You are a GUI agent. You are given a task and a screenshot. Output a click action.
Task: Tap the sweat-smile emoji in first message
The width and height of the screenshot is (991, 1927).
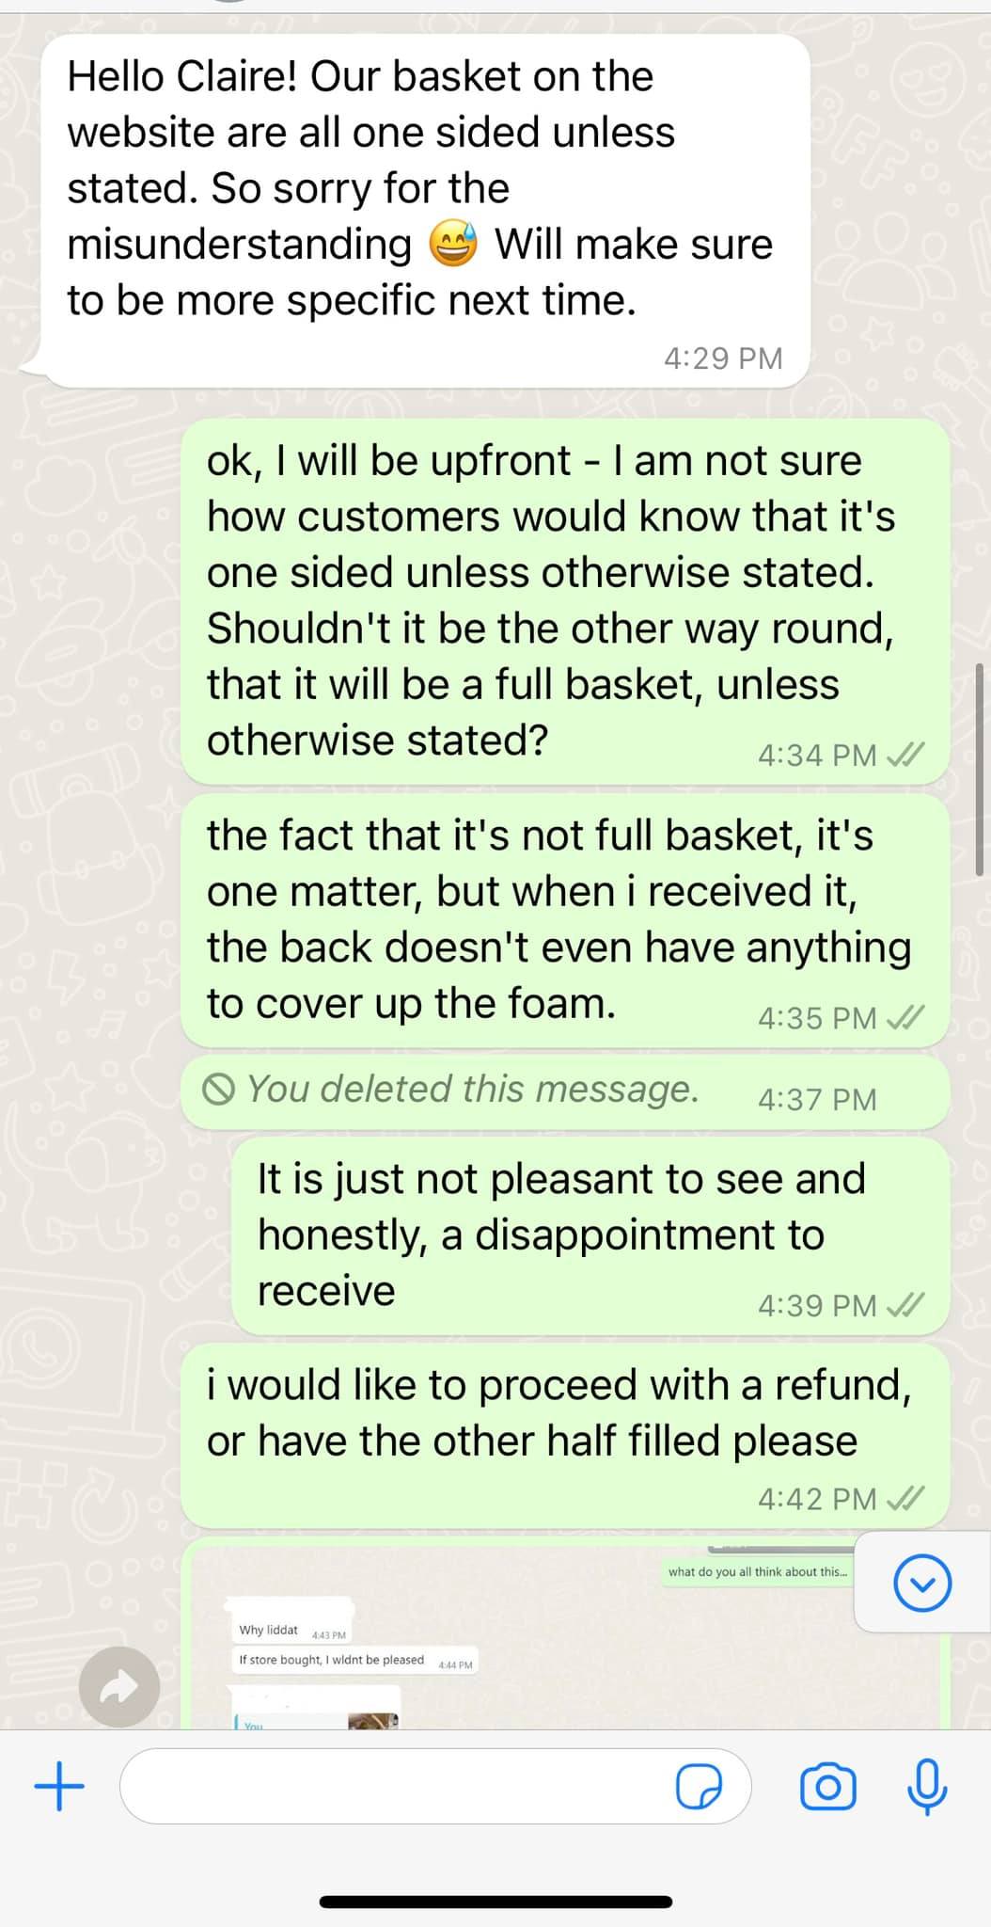click(x=453, y=245)
